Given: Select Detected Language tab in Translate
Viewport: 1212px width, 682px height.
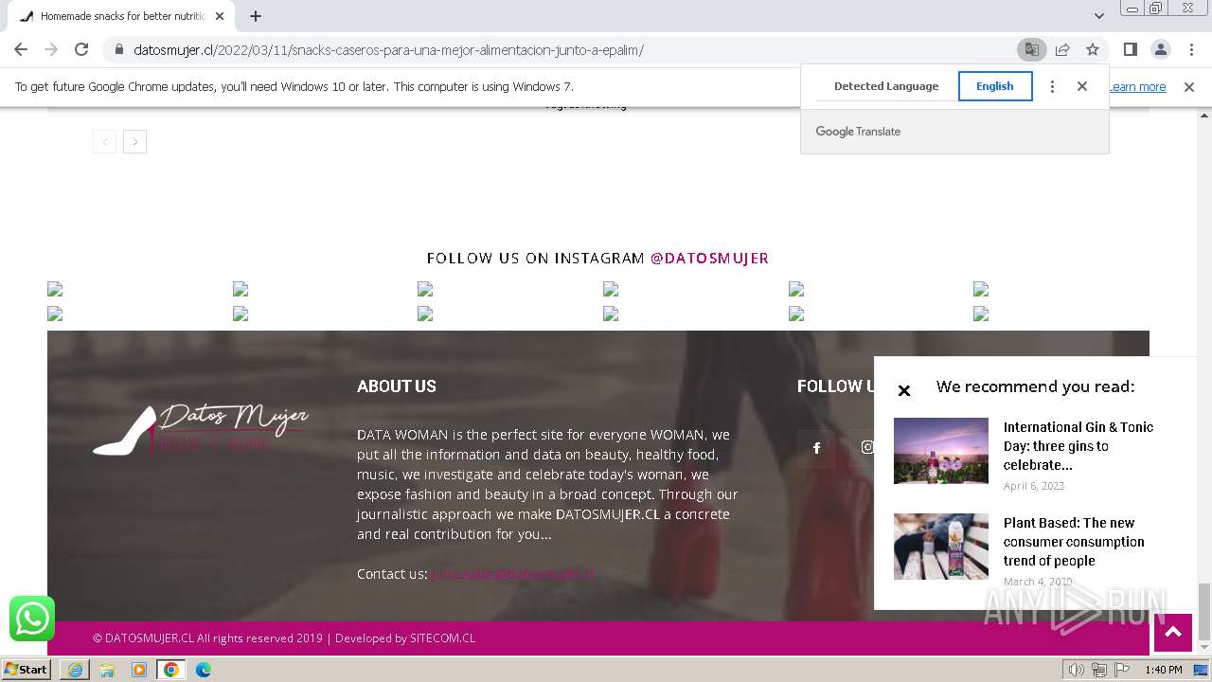Looking at the screenshot, I should click(x=886, y=86).
